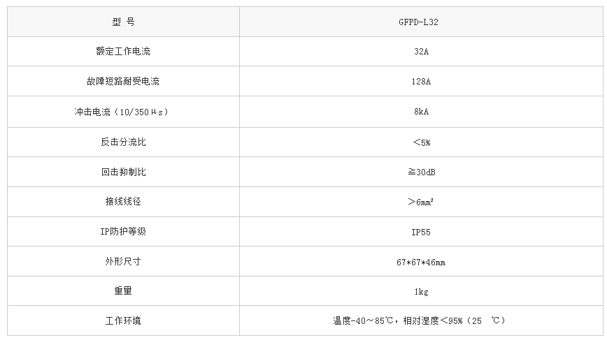Select the IP55 value cell

click(x=421, y=232)
